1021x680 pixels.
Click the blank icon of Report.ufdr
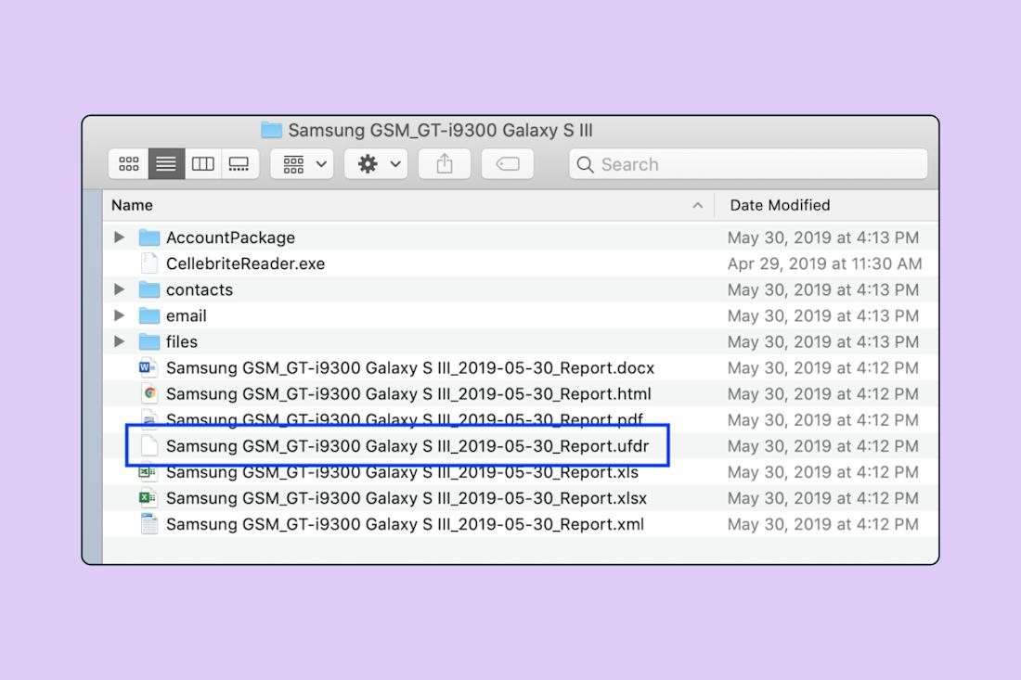click(149, 445)
